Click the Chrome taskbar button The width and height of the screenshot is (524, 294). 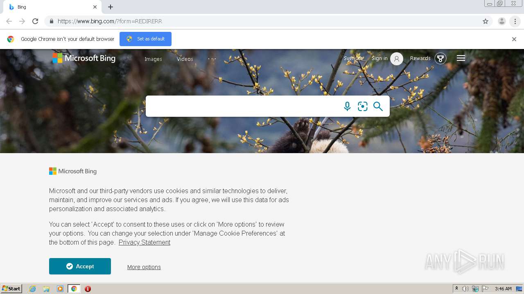[74, 289]
